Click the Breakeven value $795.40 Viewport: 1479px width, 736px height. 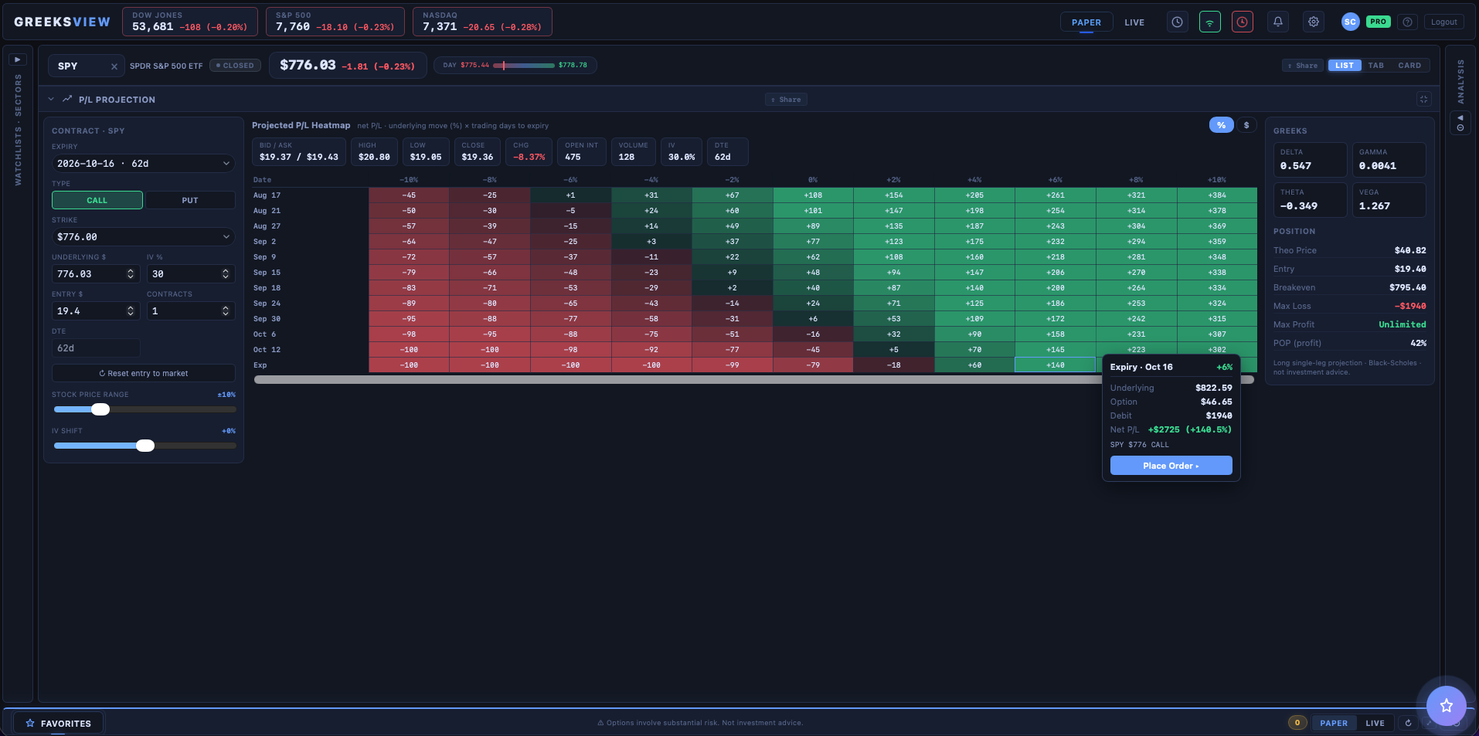pos(1407,287)
